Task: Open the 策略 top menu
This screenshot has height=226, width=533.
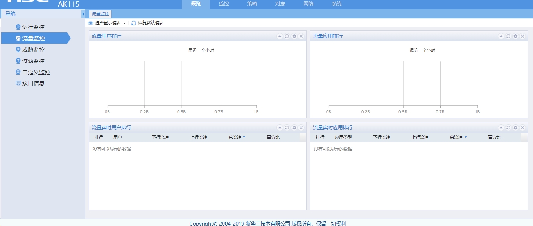Action: [252, 4]
